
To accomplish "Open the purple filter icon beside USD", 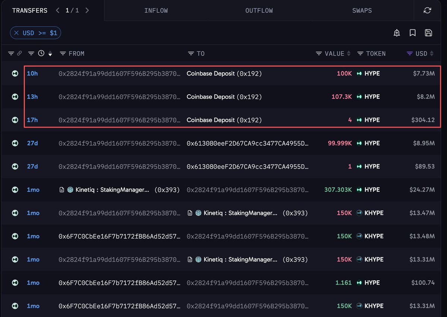I will [x=409, y=54].
